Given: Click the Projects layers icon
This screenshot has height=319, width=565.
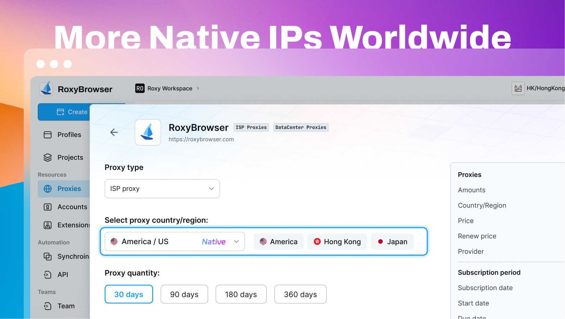Looking at the screenshot, I should (x=47, y=158).
